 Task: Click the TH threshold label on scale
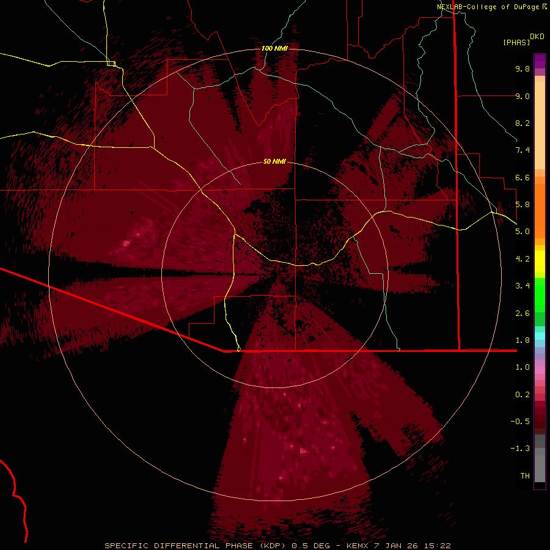[525, 475]
